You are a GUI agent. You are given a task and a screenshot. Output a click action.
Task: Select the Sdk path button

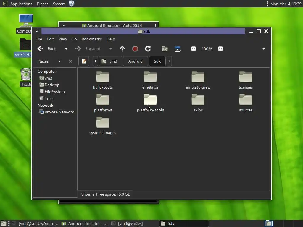pyautogui.click(x=157, y=61)
